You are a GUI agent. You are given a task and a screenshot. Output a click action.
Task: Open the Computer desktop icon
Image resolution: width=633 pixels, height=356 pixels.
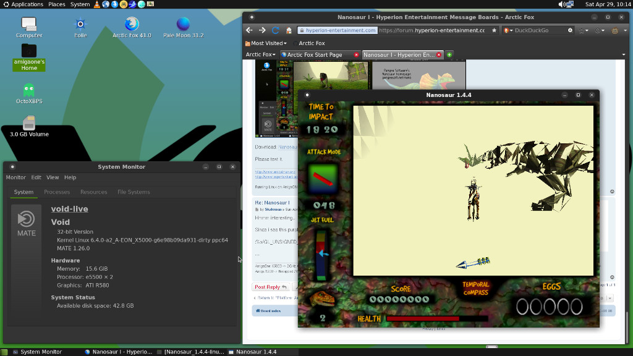tap(29, 27)
